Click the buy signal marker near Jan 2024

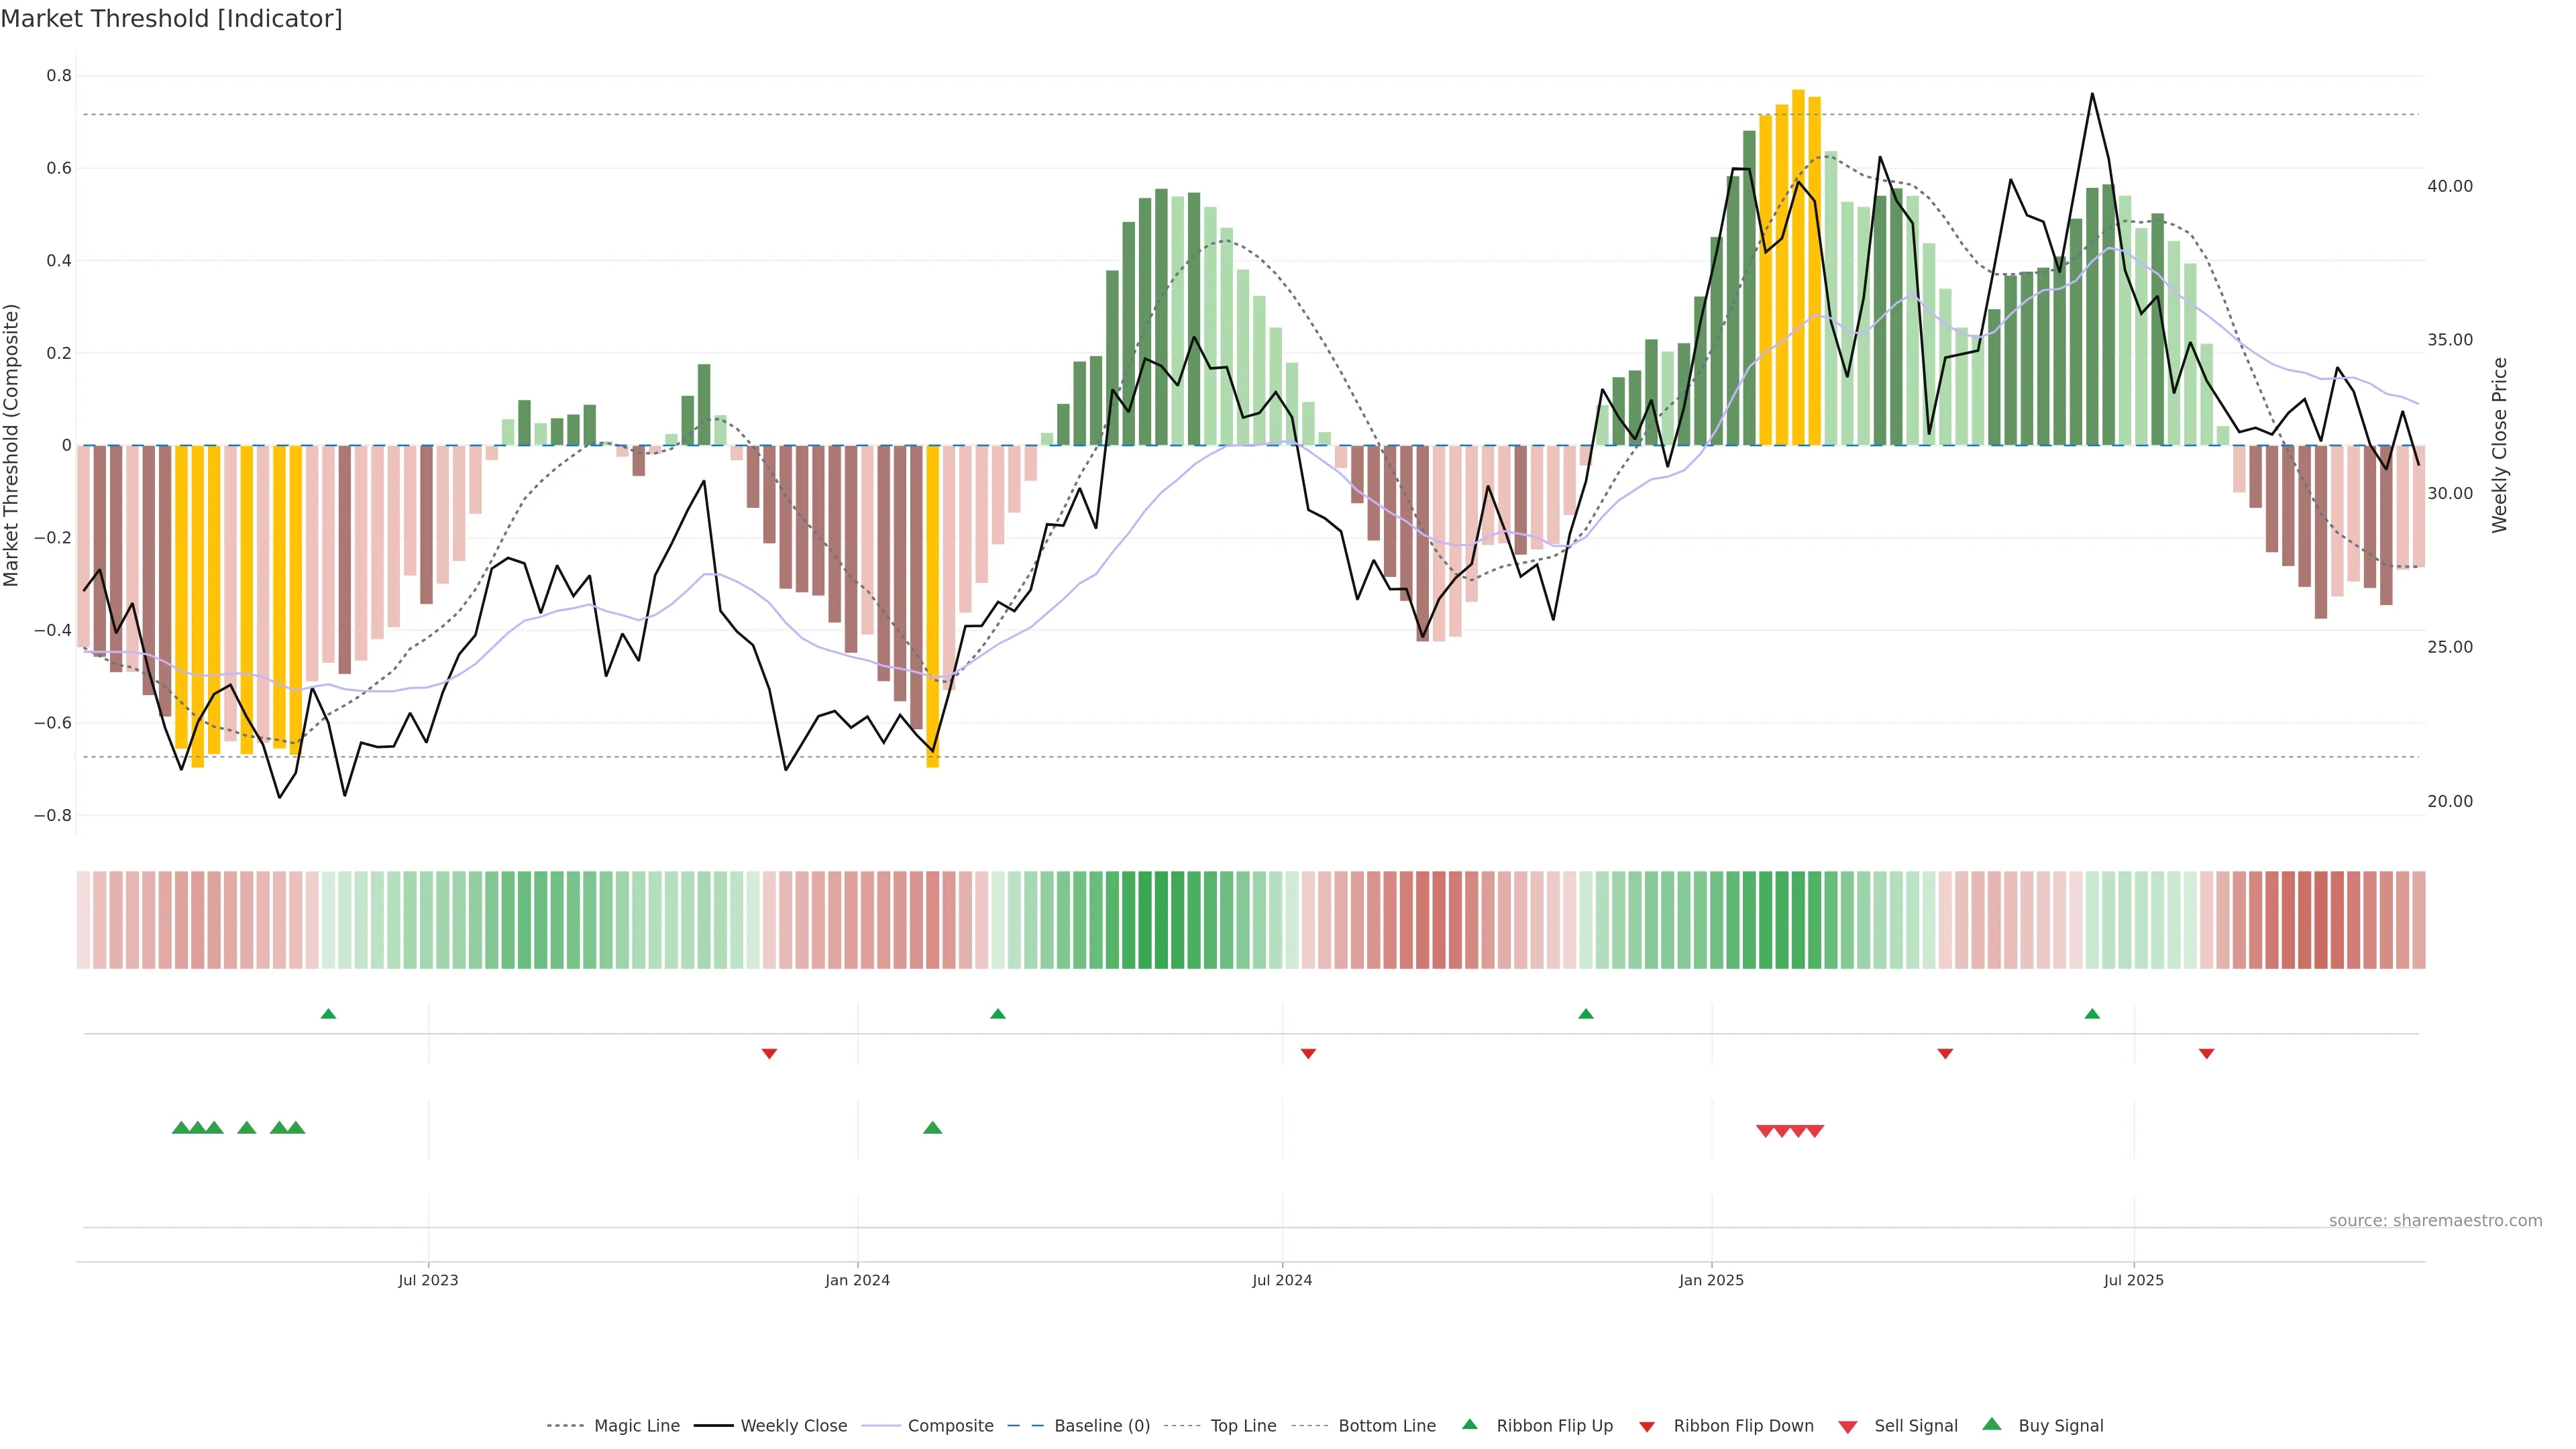pyautogui.click(x=932, y=1128)
